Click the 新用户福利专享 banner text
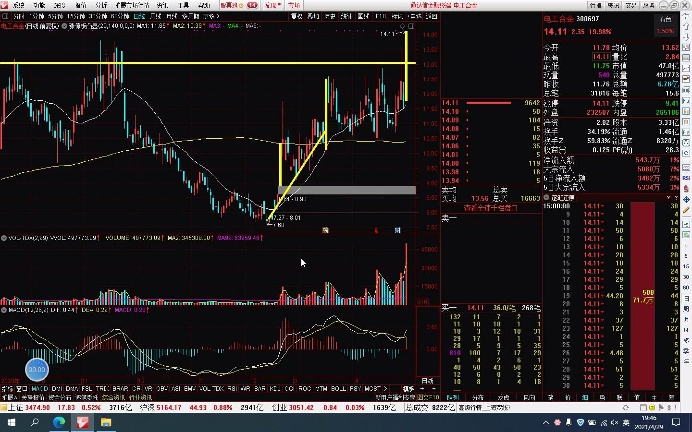The width and height of the screenshot is (692, 432). click(x=395, y=397)
